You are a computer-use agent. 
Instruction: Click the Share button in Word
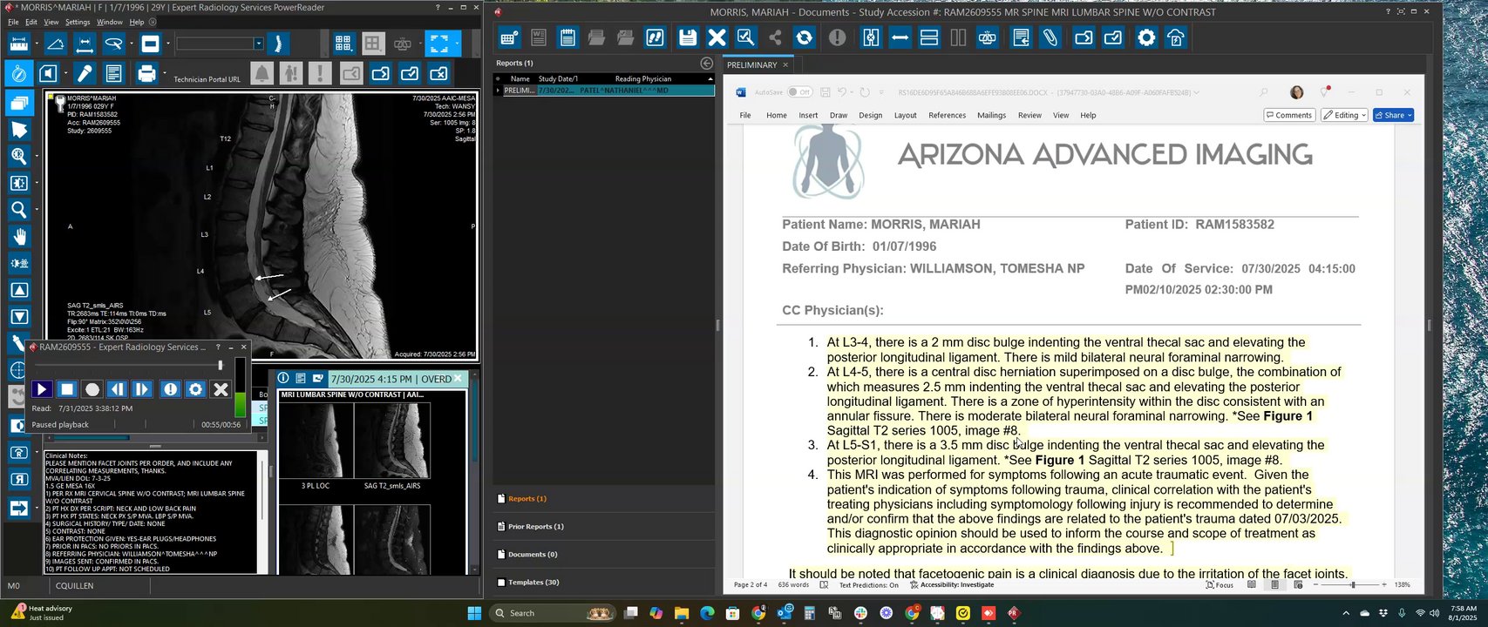point(1393,115)
